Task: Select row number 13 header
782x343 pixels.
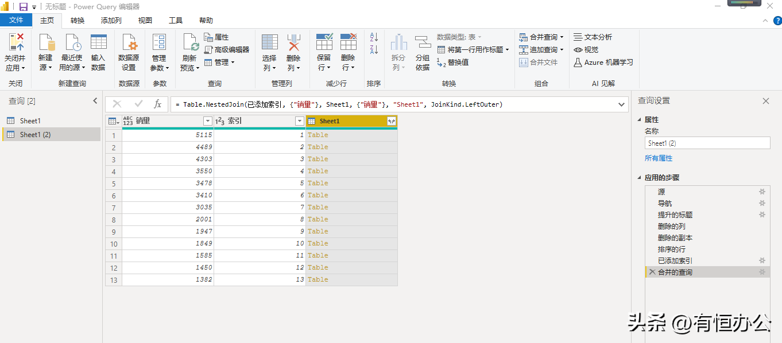Action: [x=114, y=280]
